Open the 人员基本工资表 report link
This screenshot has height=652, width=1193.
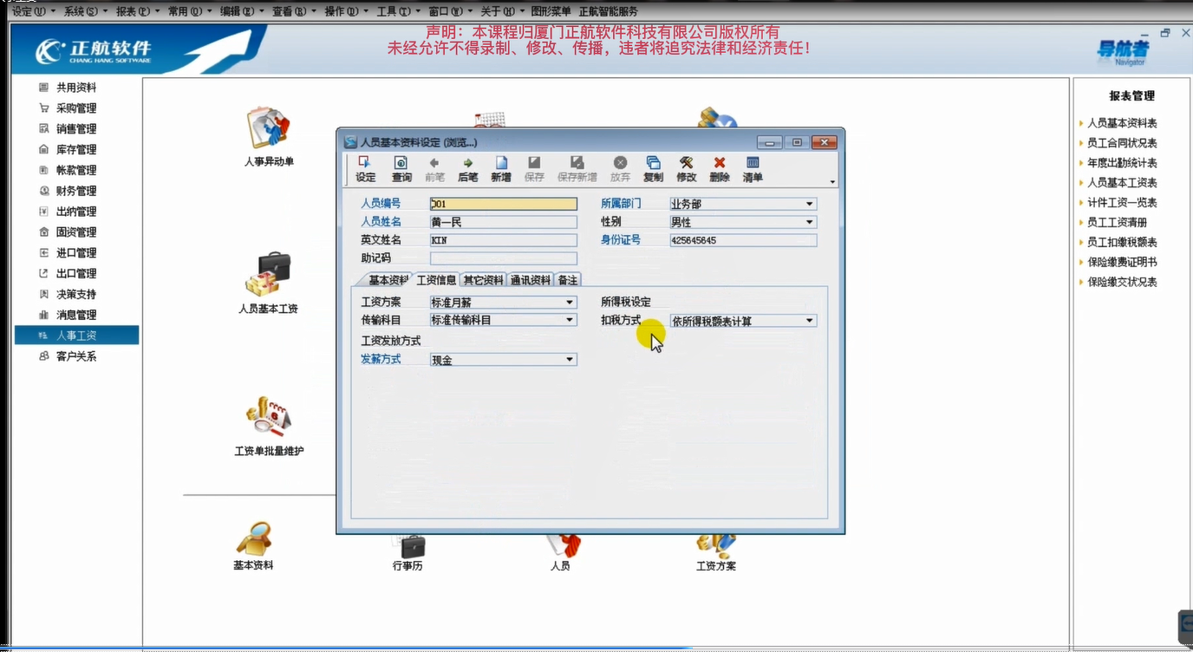(x=1122, y=183)
